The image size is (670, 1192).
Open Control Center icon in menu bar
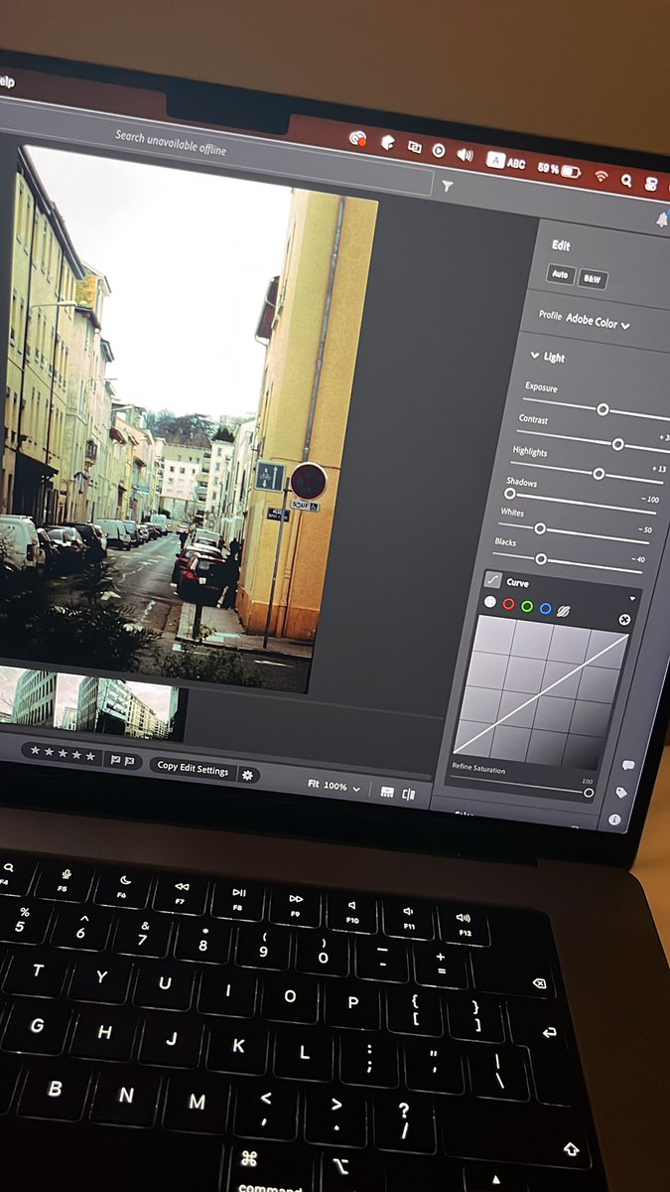[651, 184]
